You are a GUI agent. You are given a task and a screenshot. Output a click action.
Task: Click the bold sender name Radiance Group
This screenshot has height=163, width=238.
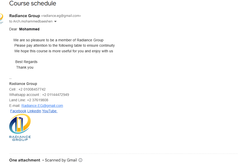coord(25,16)
